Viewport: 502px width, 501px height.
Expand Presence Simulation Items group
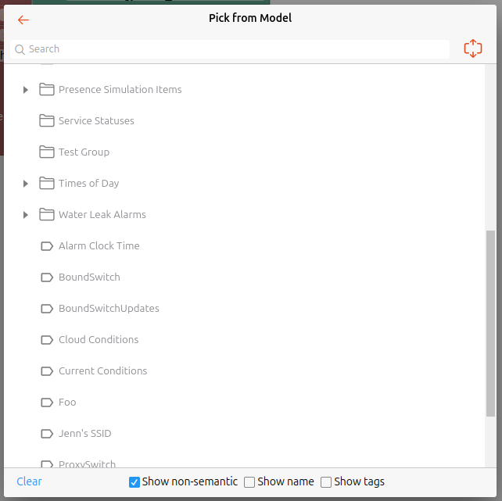[26, 90]
